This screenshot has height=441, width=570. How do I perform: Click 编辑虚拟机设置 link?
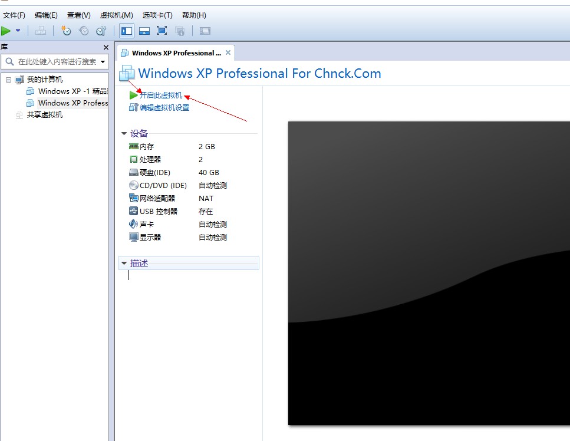click(164, 107)
